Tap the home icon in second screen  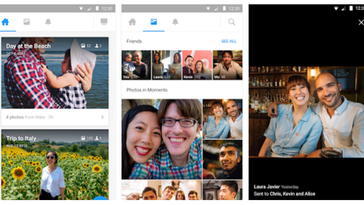[x=132, y=22]
